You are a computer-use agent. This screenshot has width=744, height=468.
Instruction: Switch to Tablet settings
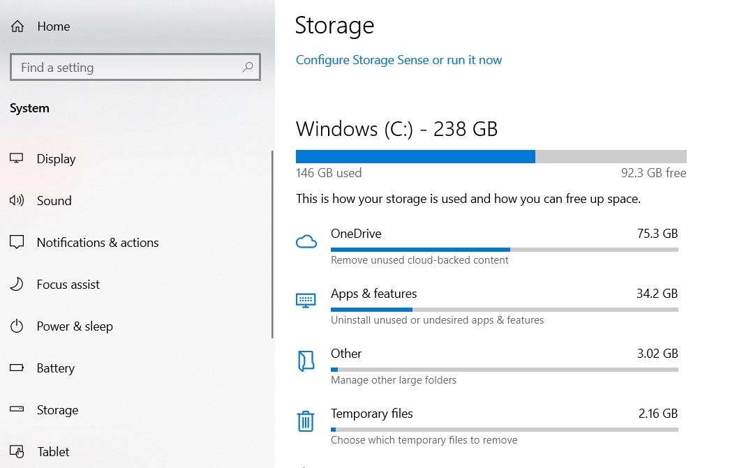53,451
